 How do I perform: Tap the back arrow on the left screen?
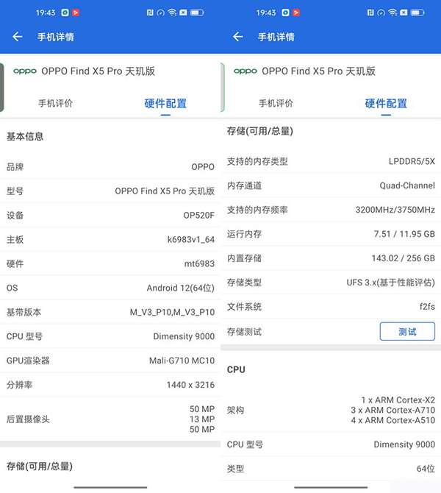[x=18, y=37]
